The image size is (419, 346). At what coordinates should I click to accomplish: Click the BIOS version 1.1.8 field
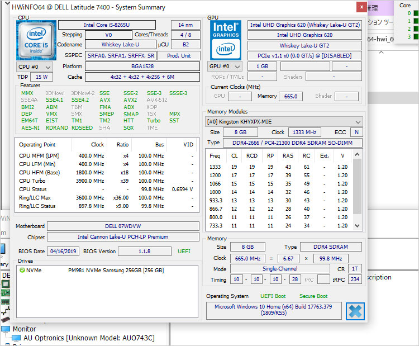[145, 252]
